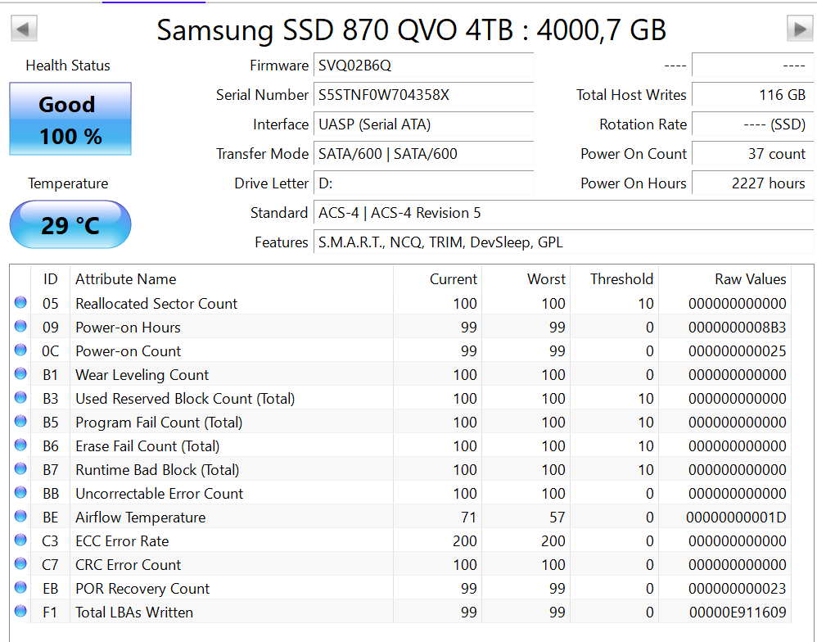Click the Total Host Writes value 116 GB
The image size is (817, 642).
pyautogui.click(x=752, y=95)
